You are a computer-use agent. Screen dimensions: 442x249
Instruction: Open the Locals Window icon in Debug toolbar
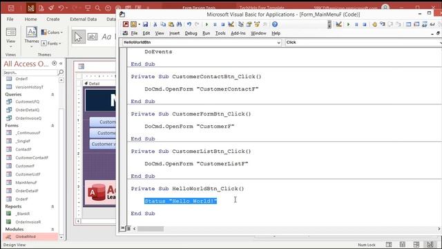(408, 25)
